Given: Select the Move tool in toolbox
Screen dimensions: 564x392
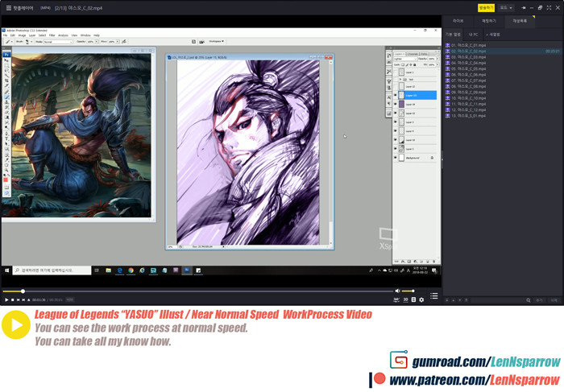Looking at the screenshot, I should pos(6,60).
